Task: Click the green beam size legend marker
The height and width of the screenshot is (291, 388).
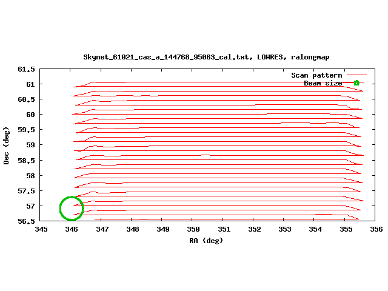Action: point(356,83)
